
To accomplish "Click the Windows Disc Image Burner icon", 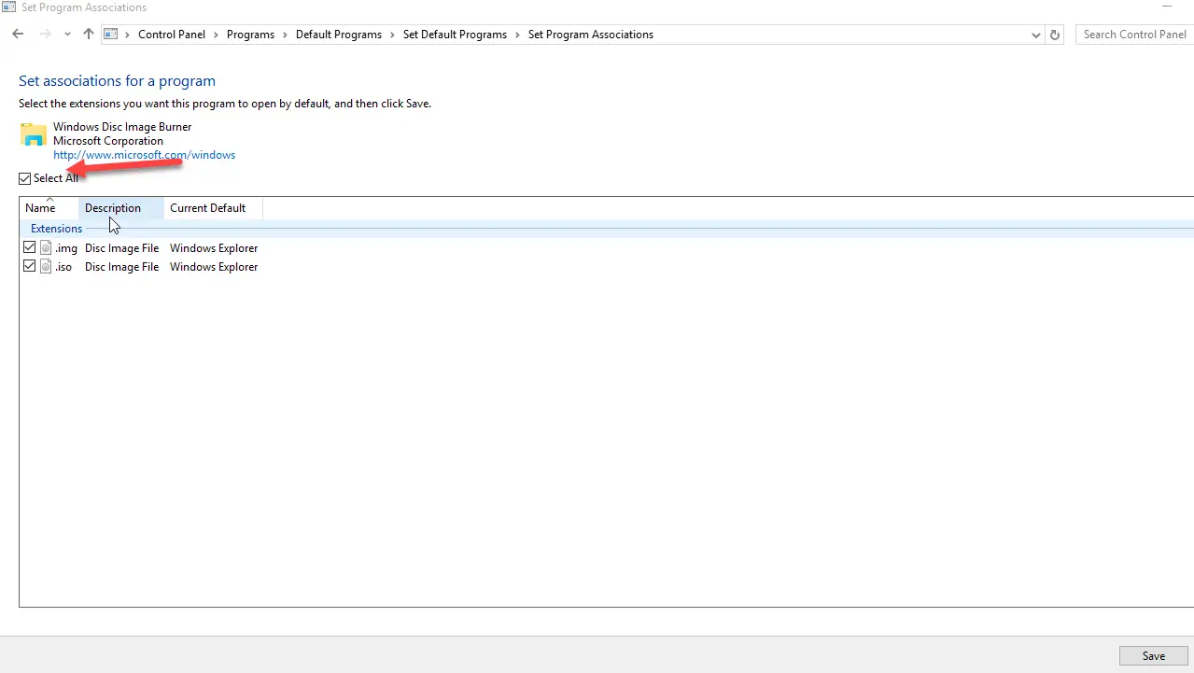I will point(34,134).
